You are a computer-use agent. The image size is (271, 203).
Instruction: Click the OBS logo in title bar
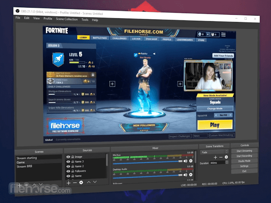click(x=17, y=11)
